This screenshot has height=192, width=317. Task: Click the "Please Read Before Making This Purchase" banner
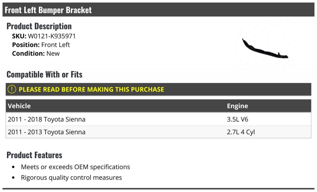click(91, 89)
